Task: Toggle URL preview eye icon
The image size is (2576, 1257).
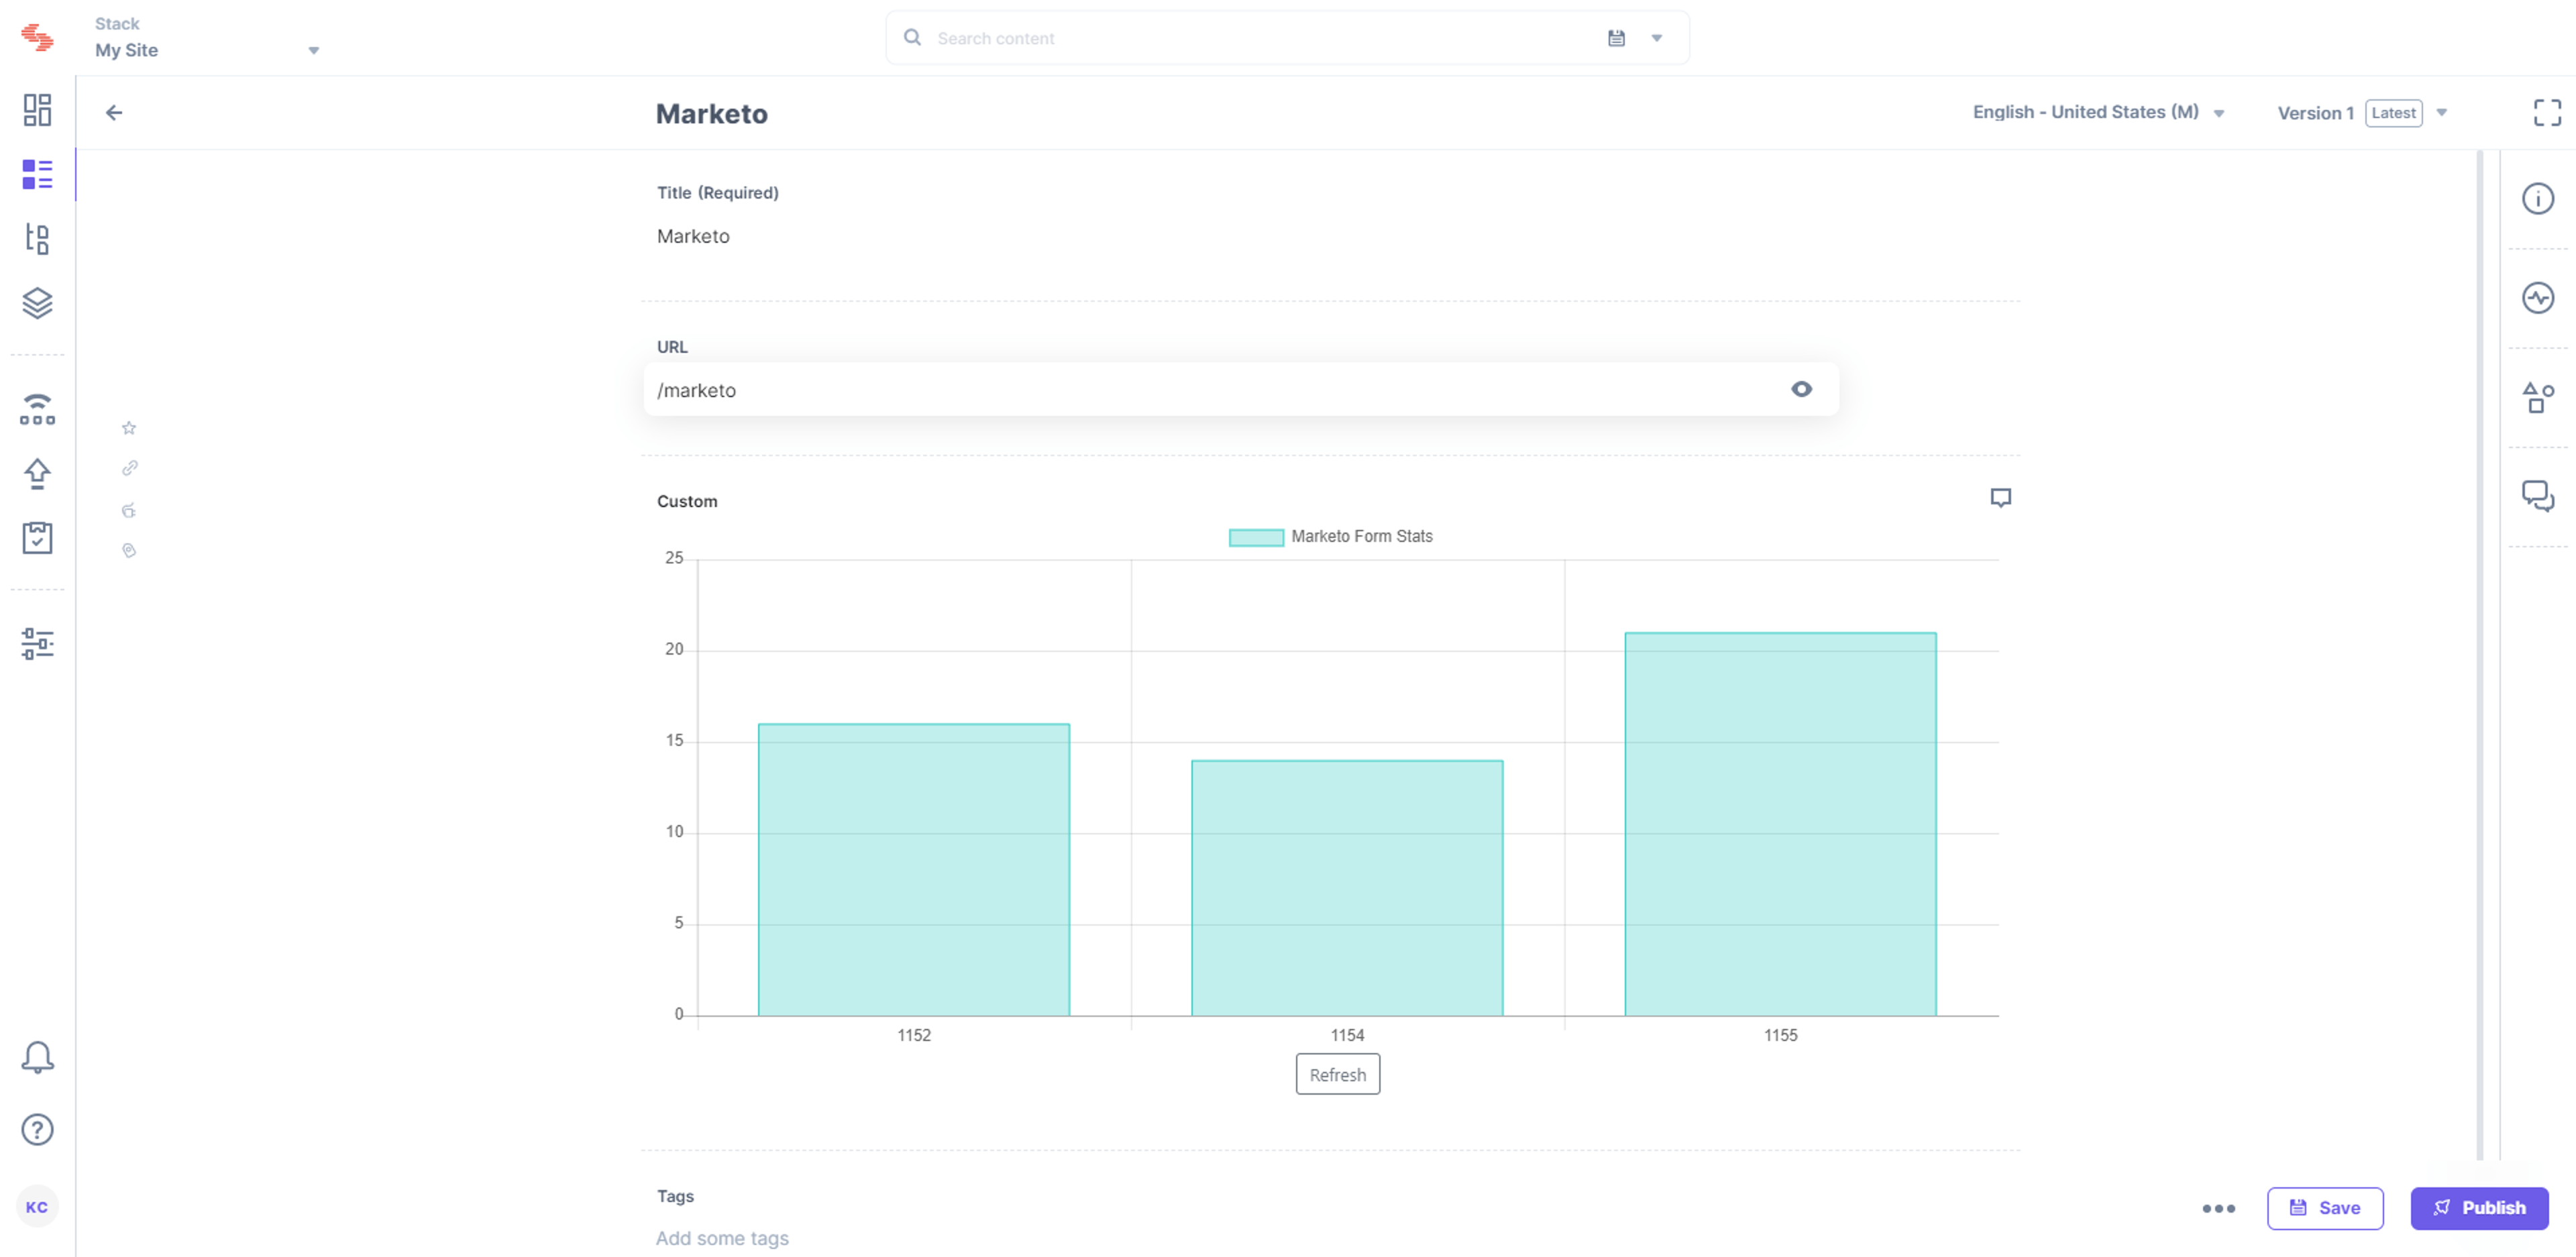Action: pos(1801,389)
